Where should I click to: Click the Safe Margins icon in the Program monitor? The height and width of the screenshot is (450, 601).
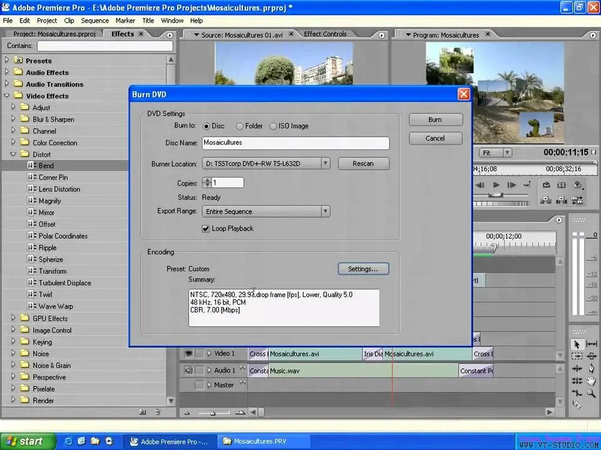tap(562, 184)
